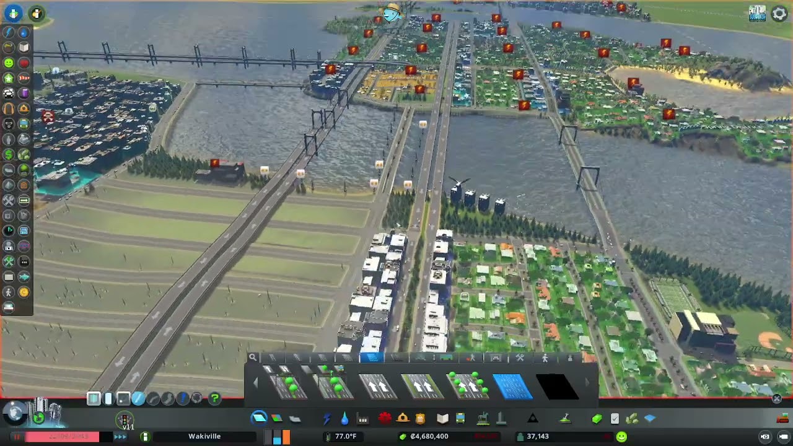
Task: Show the Noise Pollution headphones info view
Action: (9, 108)
